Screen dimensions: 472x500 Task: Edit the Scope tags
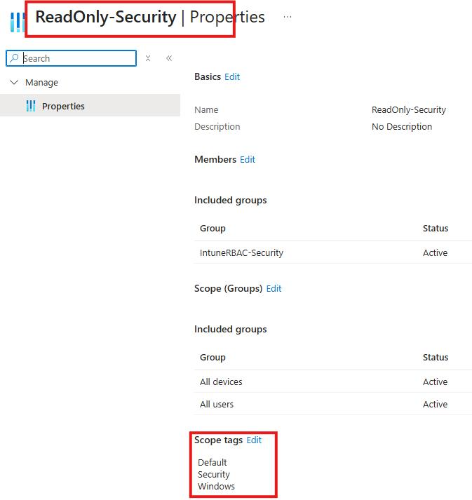[x=254, y=440]
